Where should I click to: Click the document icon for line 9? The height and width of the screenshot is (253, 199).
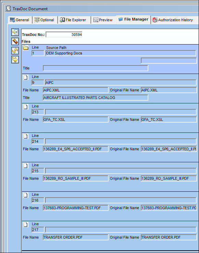coord(26,77)
